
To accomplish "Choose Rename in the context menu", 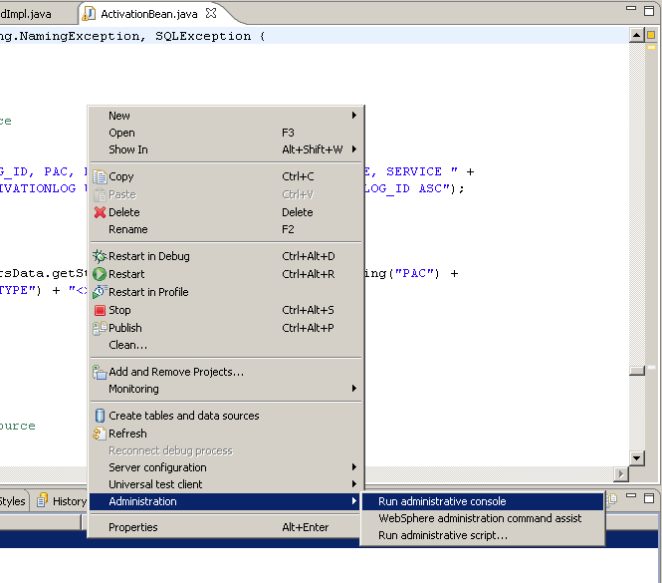I will click(x=225, y=229).
